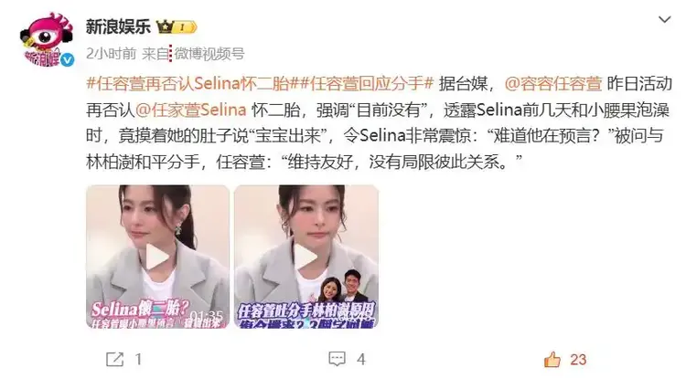The image size is (686, 378).
Task: Expand the post options chevron
Action: tap(665, 20)
